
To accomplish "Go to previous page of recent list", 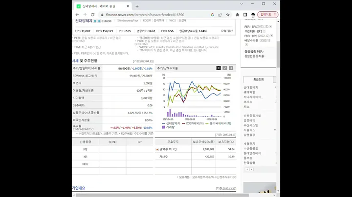I will pyautogui.click(x=247, y=169).
